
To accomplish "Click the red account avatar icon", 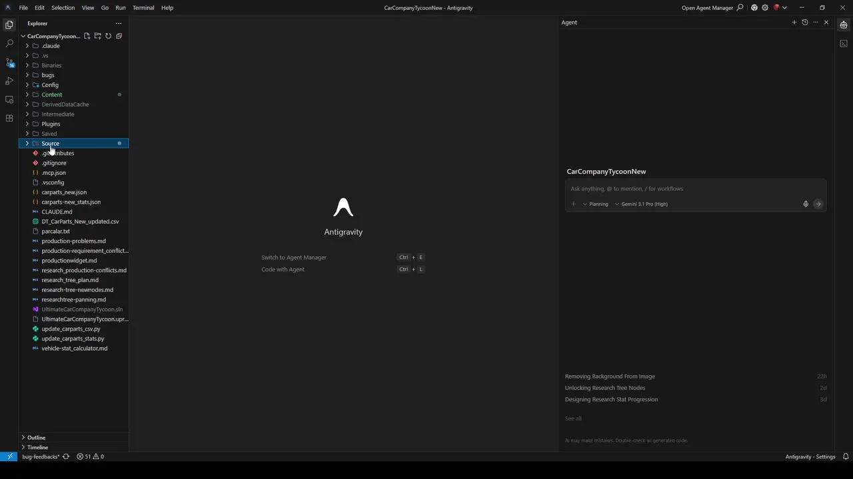I will (x=776, y=7).
